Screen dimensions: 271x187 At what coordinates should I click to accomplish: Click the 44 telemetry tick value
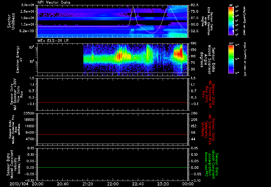click(x=193, y=139)
